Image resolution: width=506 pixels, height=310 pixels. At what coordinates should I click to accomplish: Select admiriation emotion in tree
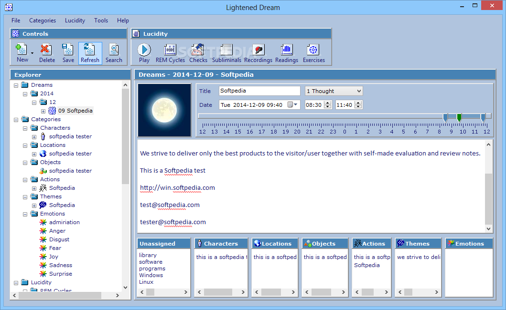(x=64, y=222)
